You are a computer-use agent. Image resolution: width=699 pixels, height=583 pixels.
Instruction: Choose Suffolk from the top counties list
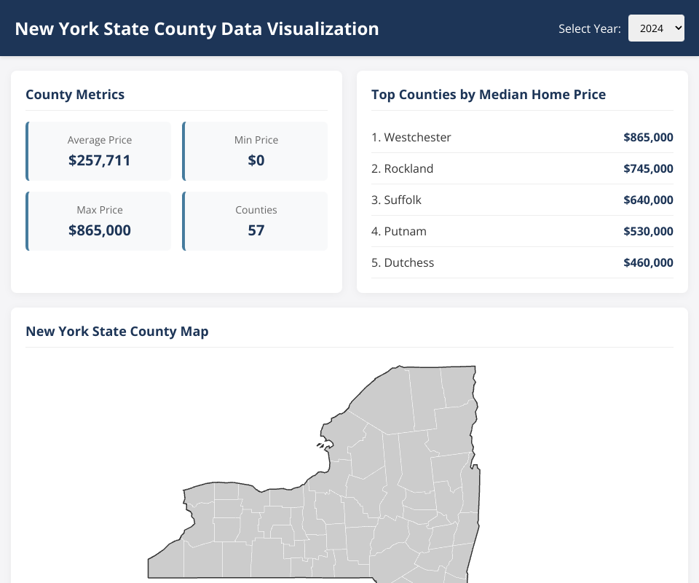coord(403,200)
